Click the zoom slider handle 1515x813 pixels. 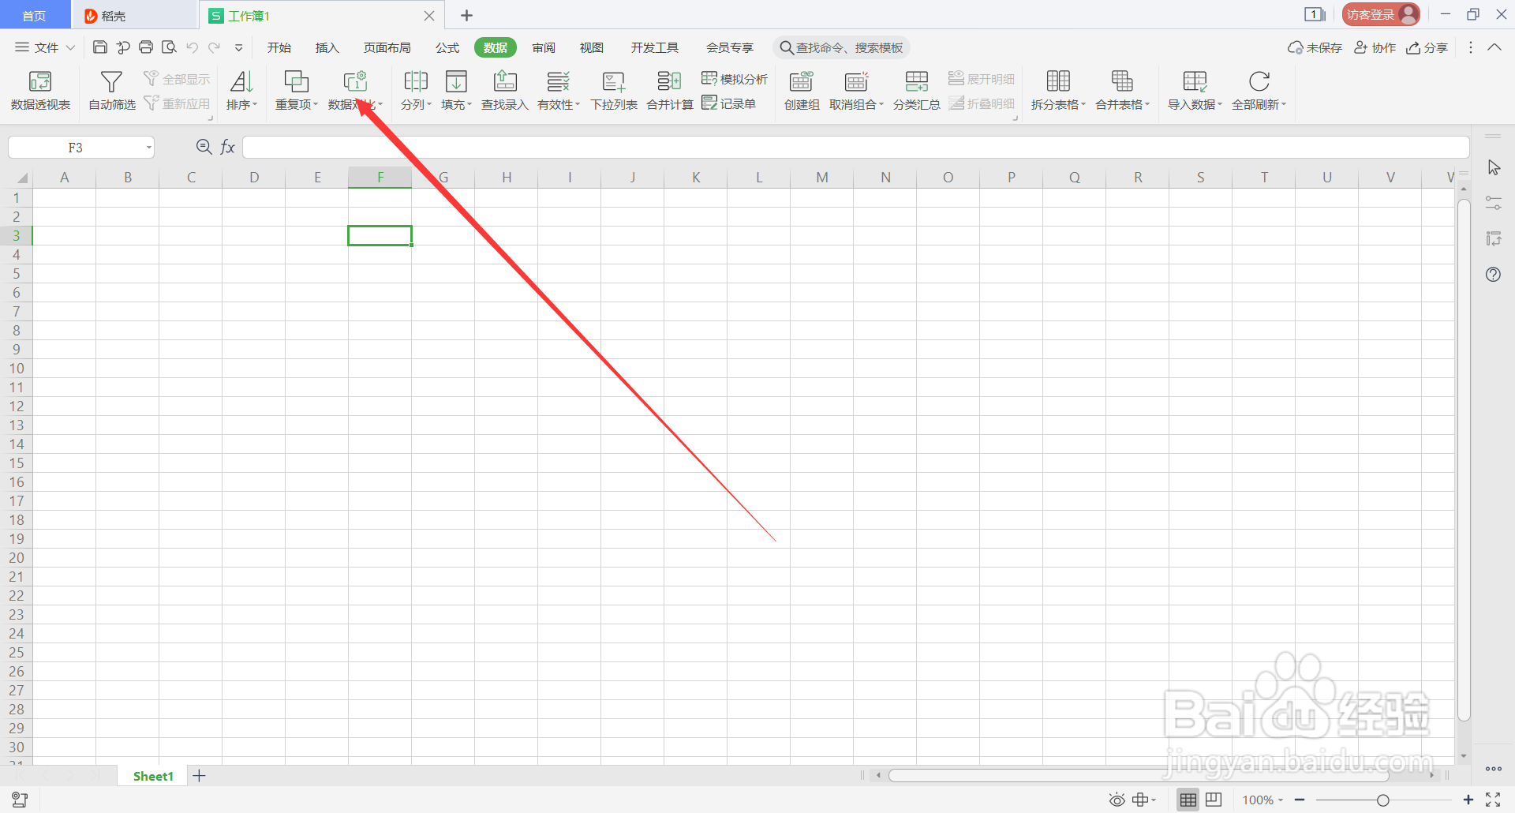click(1383, 800)
